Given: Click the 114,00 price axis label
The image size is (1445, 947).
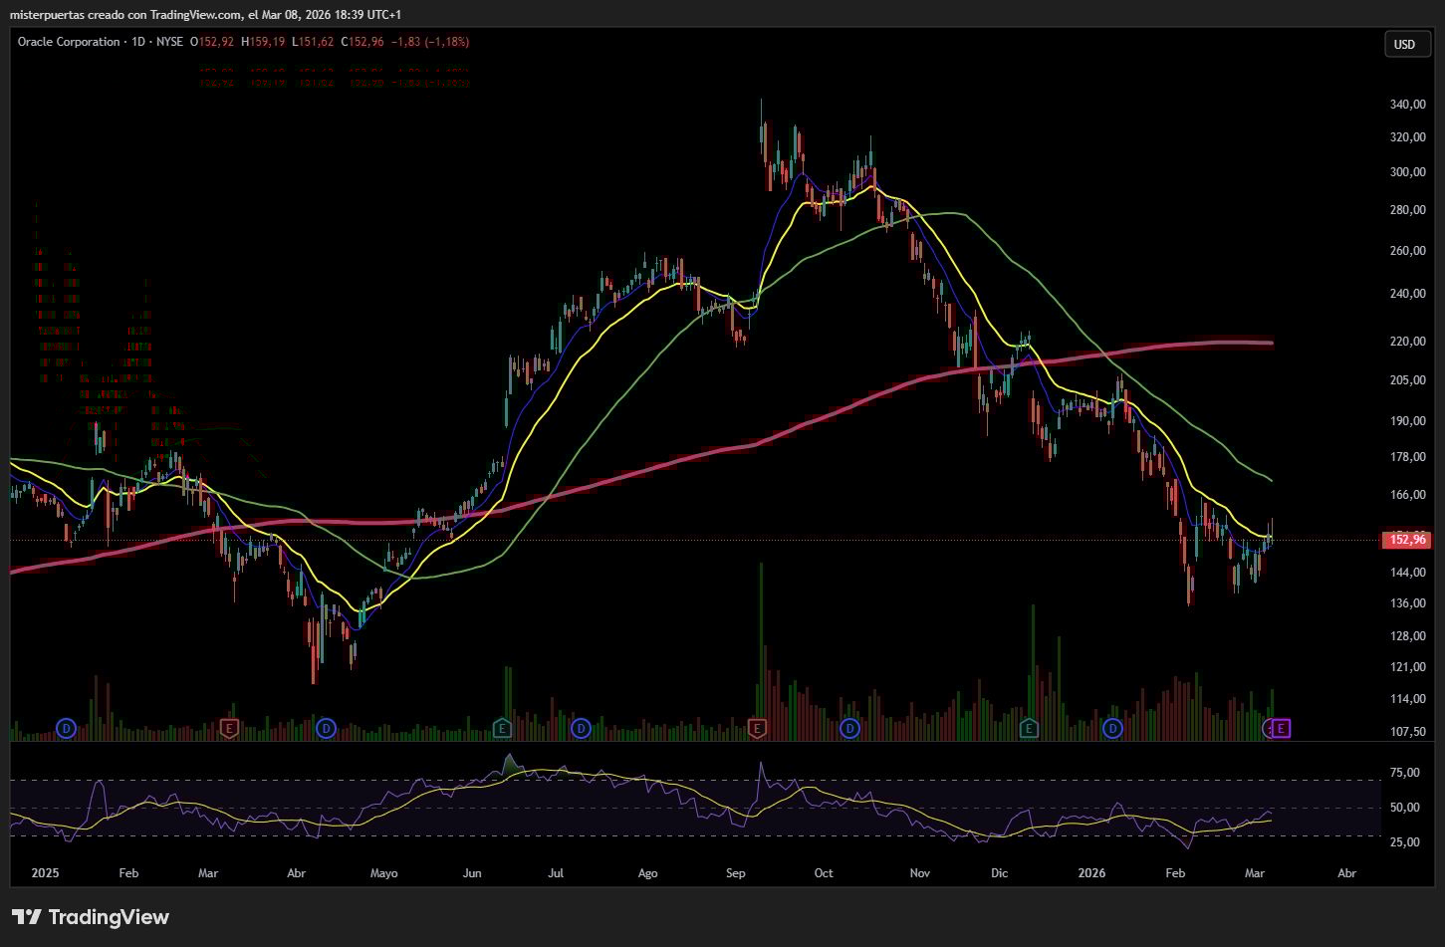Looking at the screenshot, I should click(1407, 699).
